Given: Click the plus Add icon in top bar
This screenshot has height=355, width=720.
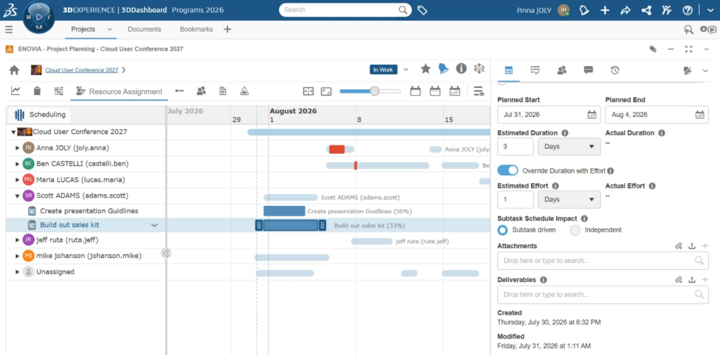Looking at the screenshot, I should [605, 10].
